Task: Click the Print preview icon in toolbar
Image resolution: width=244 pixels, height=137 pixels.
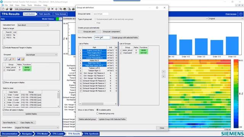Action: 69,9
